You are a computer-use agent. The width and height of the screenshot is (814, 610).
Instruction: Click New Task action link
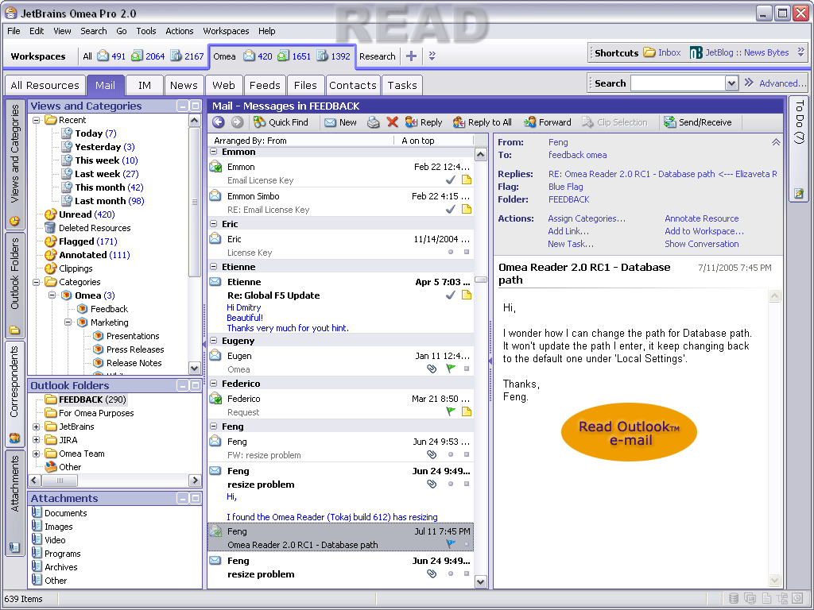[571, 244]
